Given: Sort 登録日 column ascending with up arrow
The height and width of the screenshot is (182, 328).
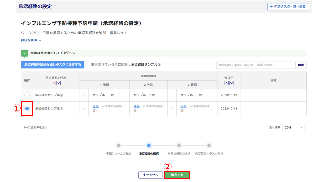Looking at the screenshot, I should click(x=227, y=83).
